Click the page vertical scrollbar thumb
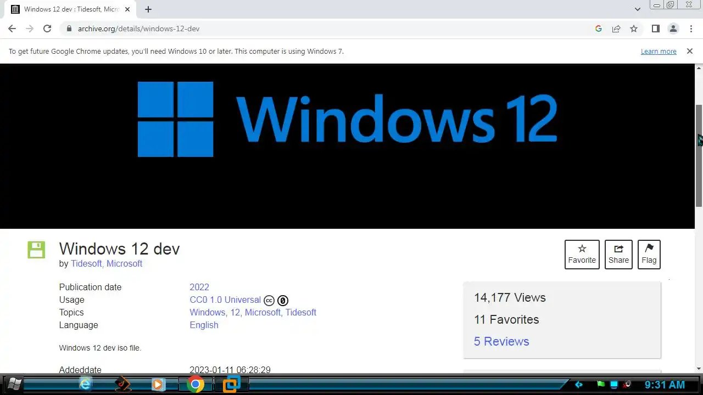Screen dimensions: 703x395 point(699,155)
